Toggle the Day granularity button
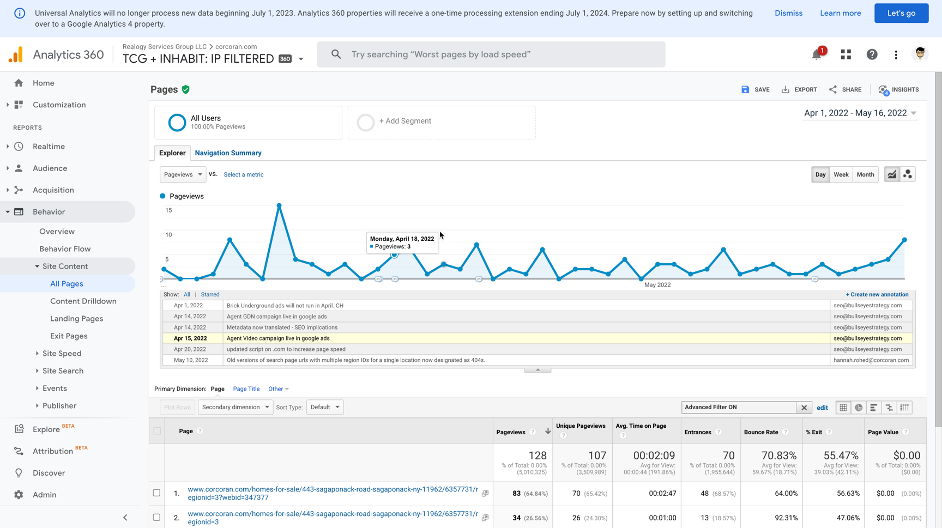Viewport: 942px width, 528px height. click(820, 174)
